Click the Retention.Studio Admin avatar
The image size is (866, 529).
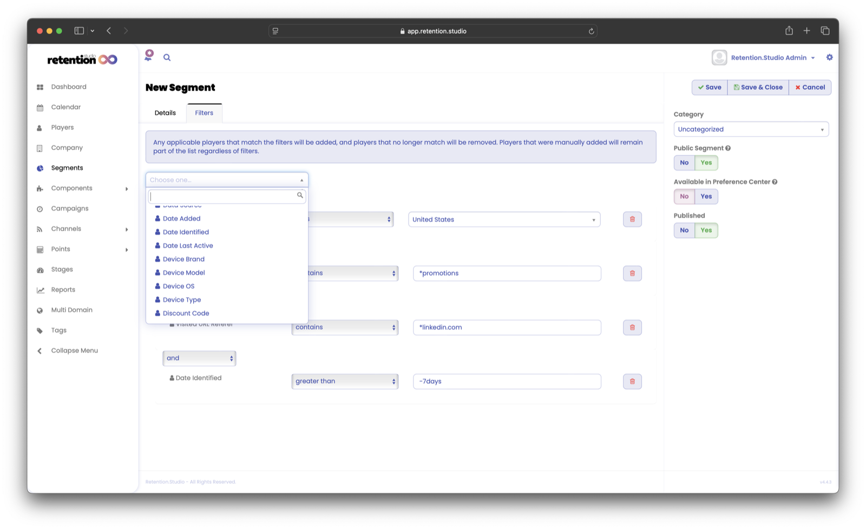point(719,57)
